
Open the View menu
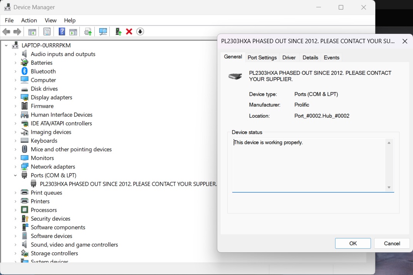(x=50, y=20)
